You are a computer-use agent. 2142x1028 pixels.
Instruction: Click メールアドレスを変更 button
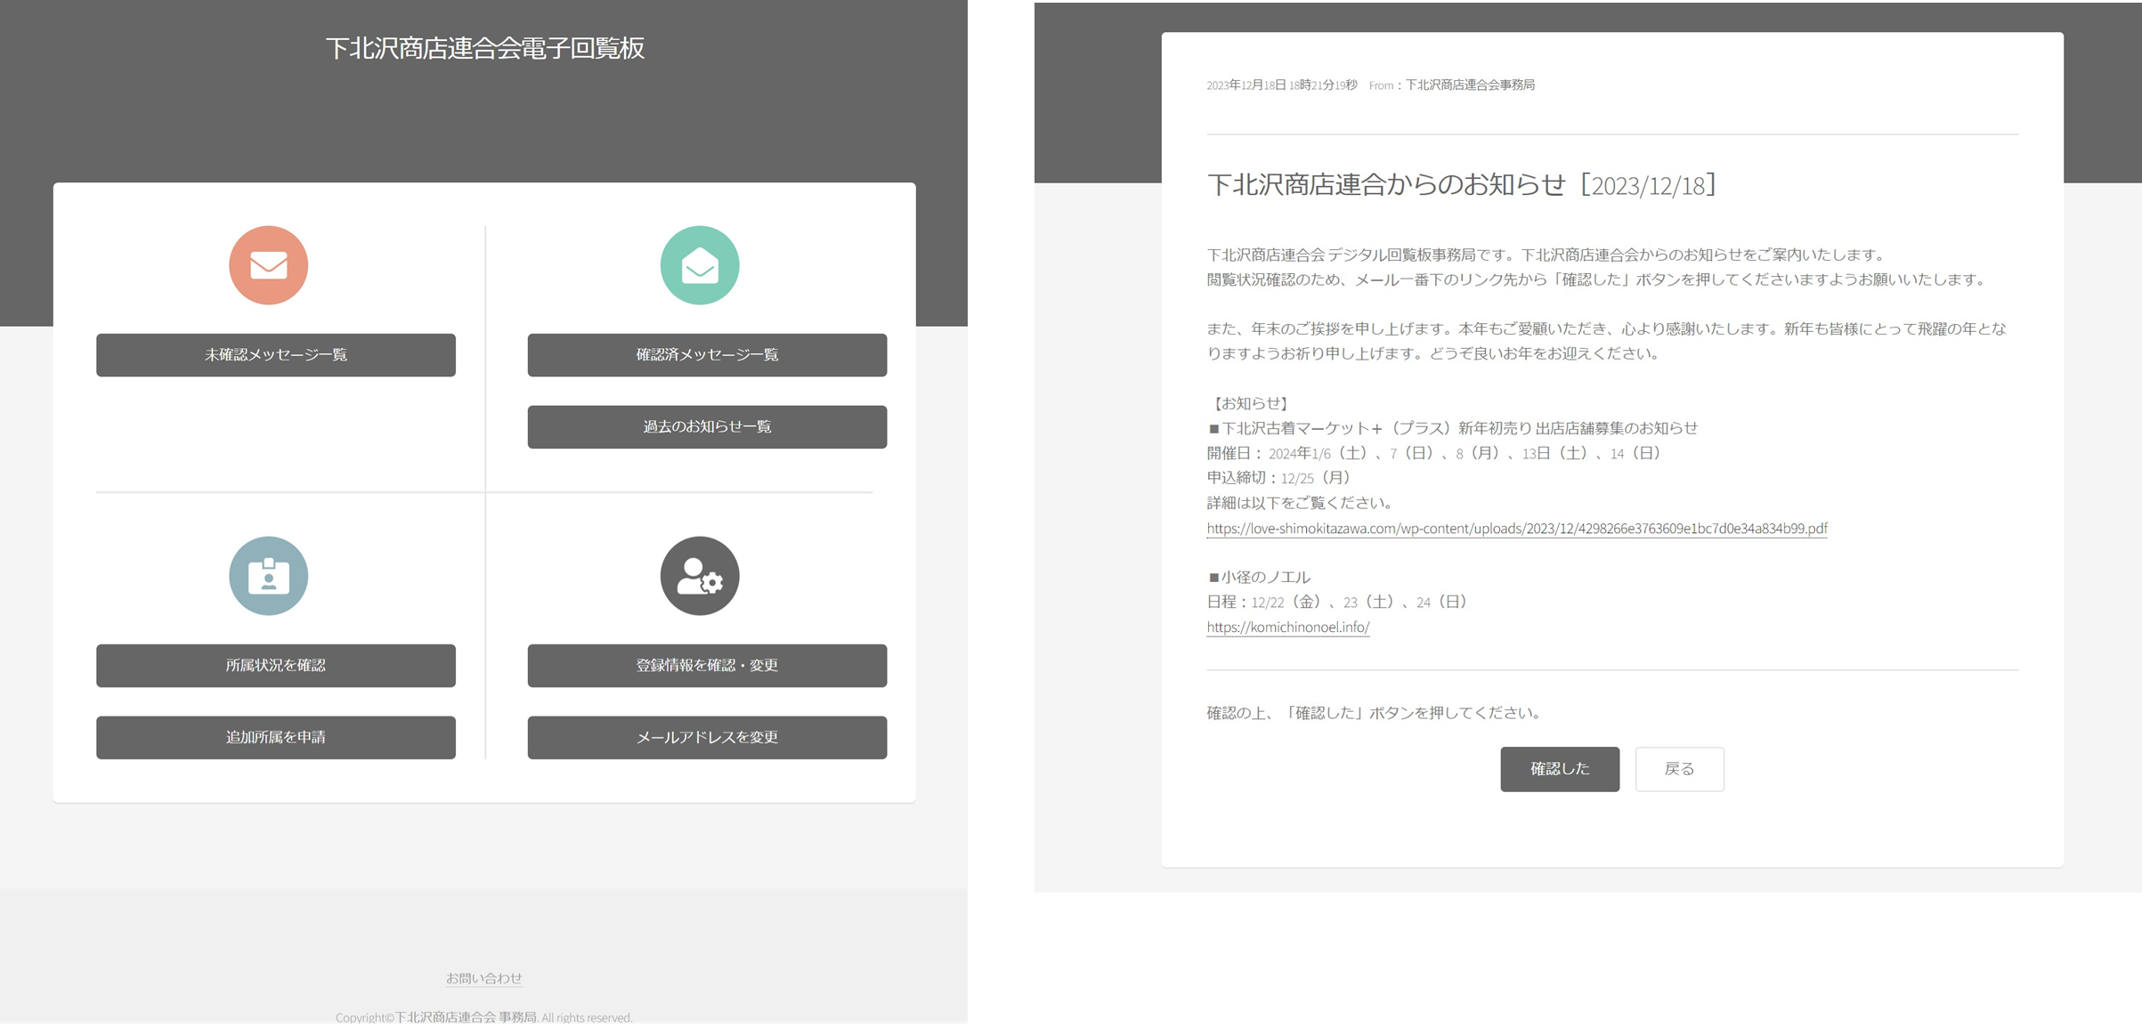pyautogui.click(x=707, y=738)
